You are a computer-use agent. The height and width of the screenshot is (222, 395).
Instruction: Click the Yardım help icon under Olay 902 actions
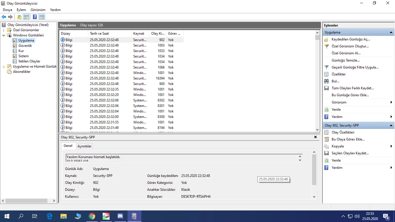(x=326, y=168)
